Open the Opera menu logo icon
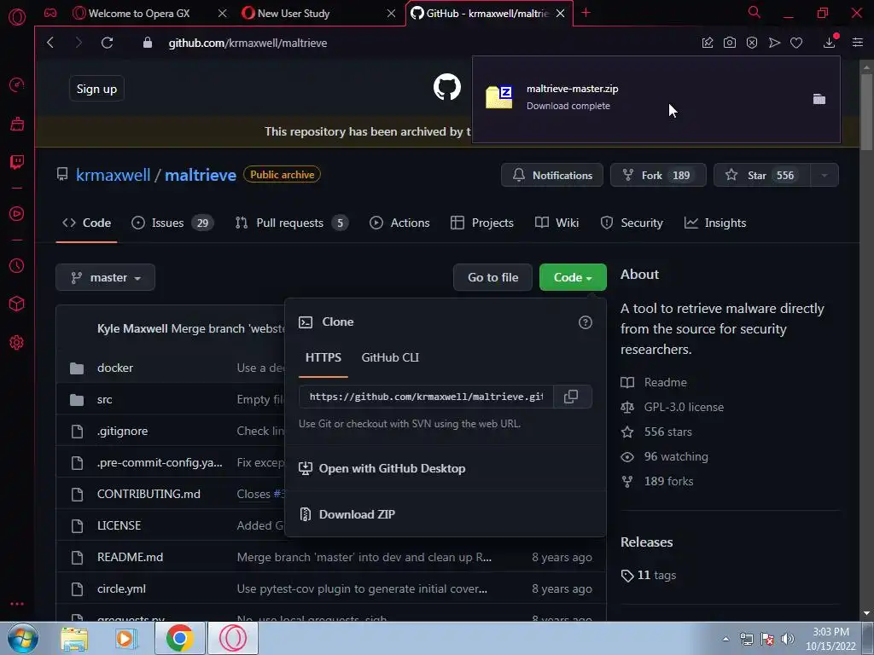The width and height of the screenshot is (874, 655). [x=17, y=16]
